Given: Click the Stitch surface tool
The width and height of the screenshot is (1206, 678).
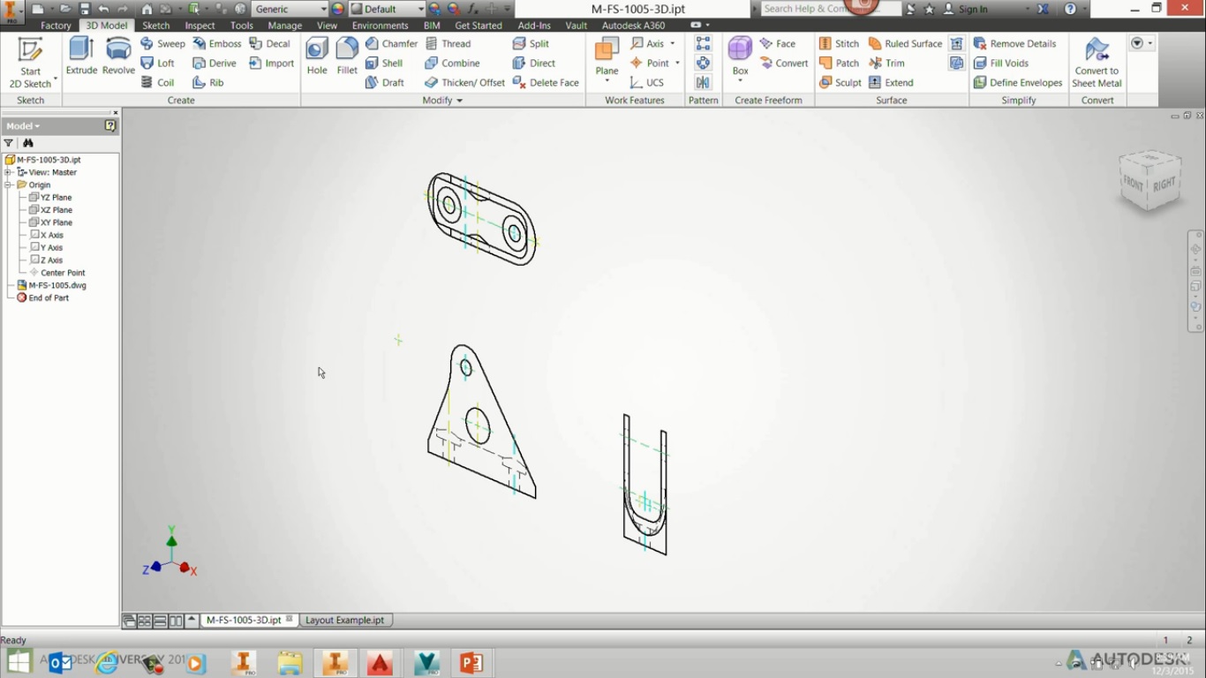Looking at the screenshot, I should click(x=839, y=43).
